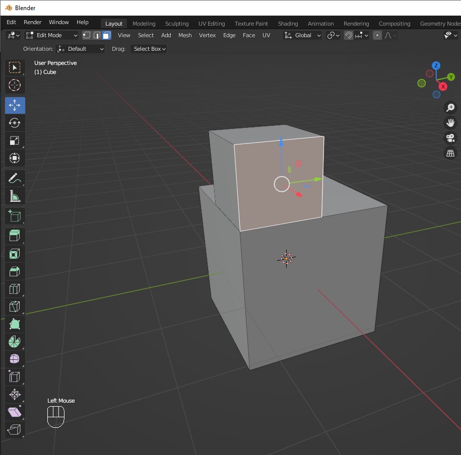461x455 pixels.
Task: Activate the Knife tool
Action: coord(15,307)
